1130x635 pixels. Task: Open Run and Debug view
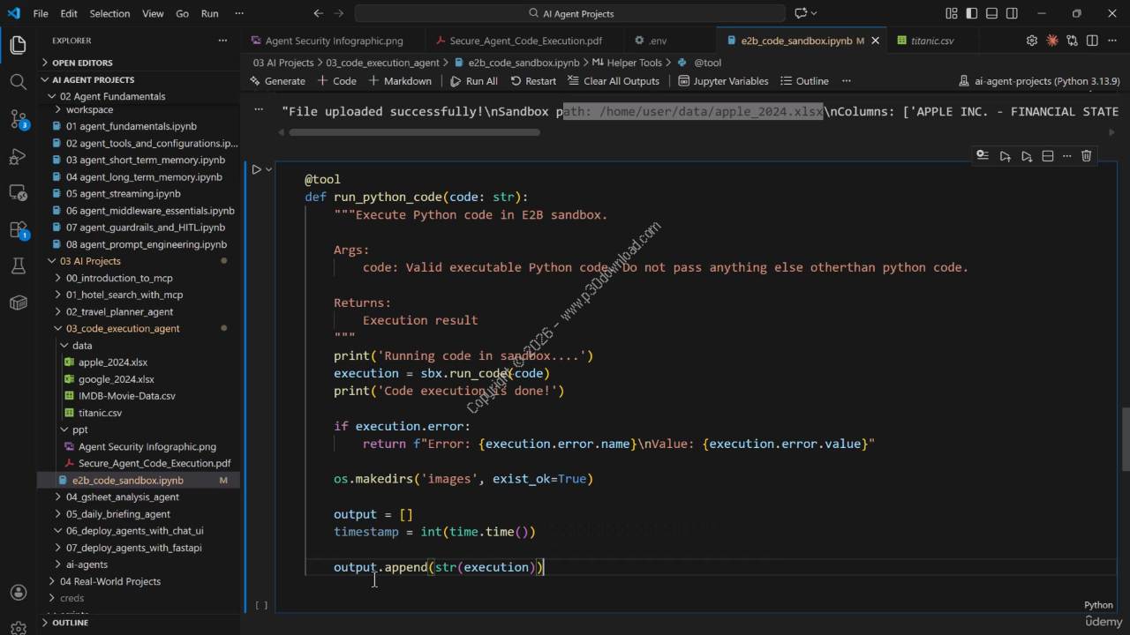[18, 156]
